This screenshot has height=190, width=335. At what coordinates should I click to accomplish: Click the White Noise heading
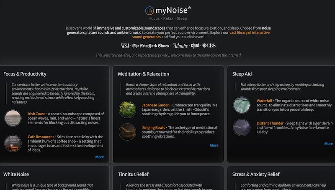pos(16,174)
